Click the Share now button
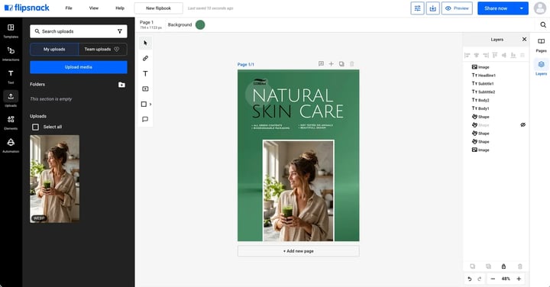The image size is (550, 287). (496, 8)
